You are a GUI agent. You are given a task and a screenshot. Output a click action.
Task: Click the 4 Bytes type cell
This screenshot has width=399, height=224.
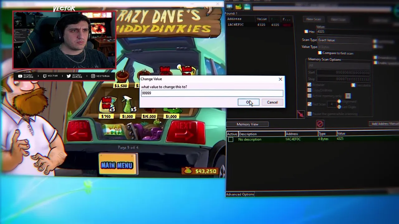pyautogui.click(x=323, y=139)
